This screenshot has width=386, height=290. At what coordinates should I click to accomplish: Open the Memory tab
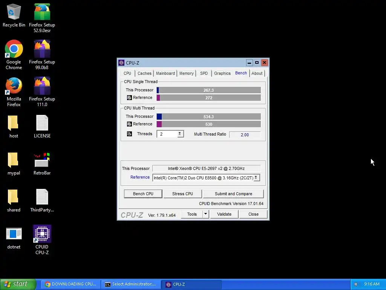(x=186, y=73)
